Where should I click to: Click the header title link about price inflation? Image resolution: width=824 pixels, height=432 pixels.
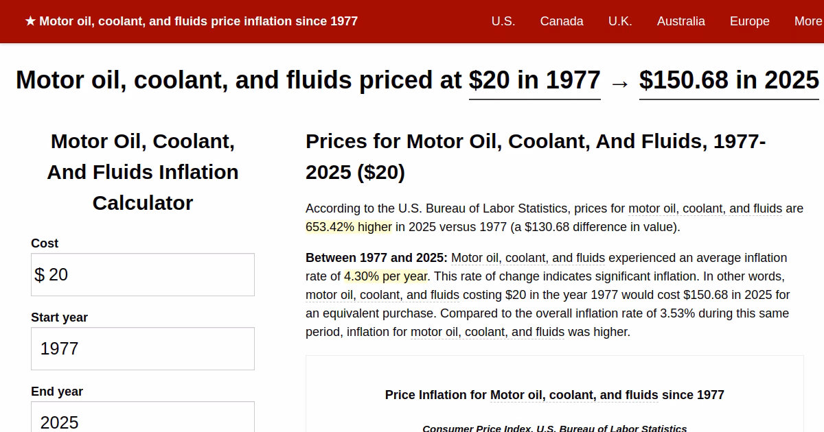(198, 21)
